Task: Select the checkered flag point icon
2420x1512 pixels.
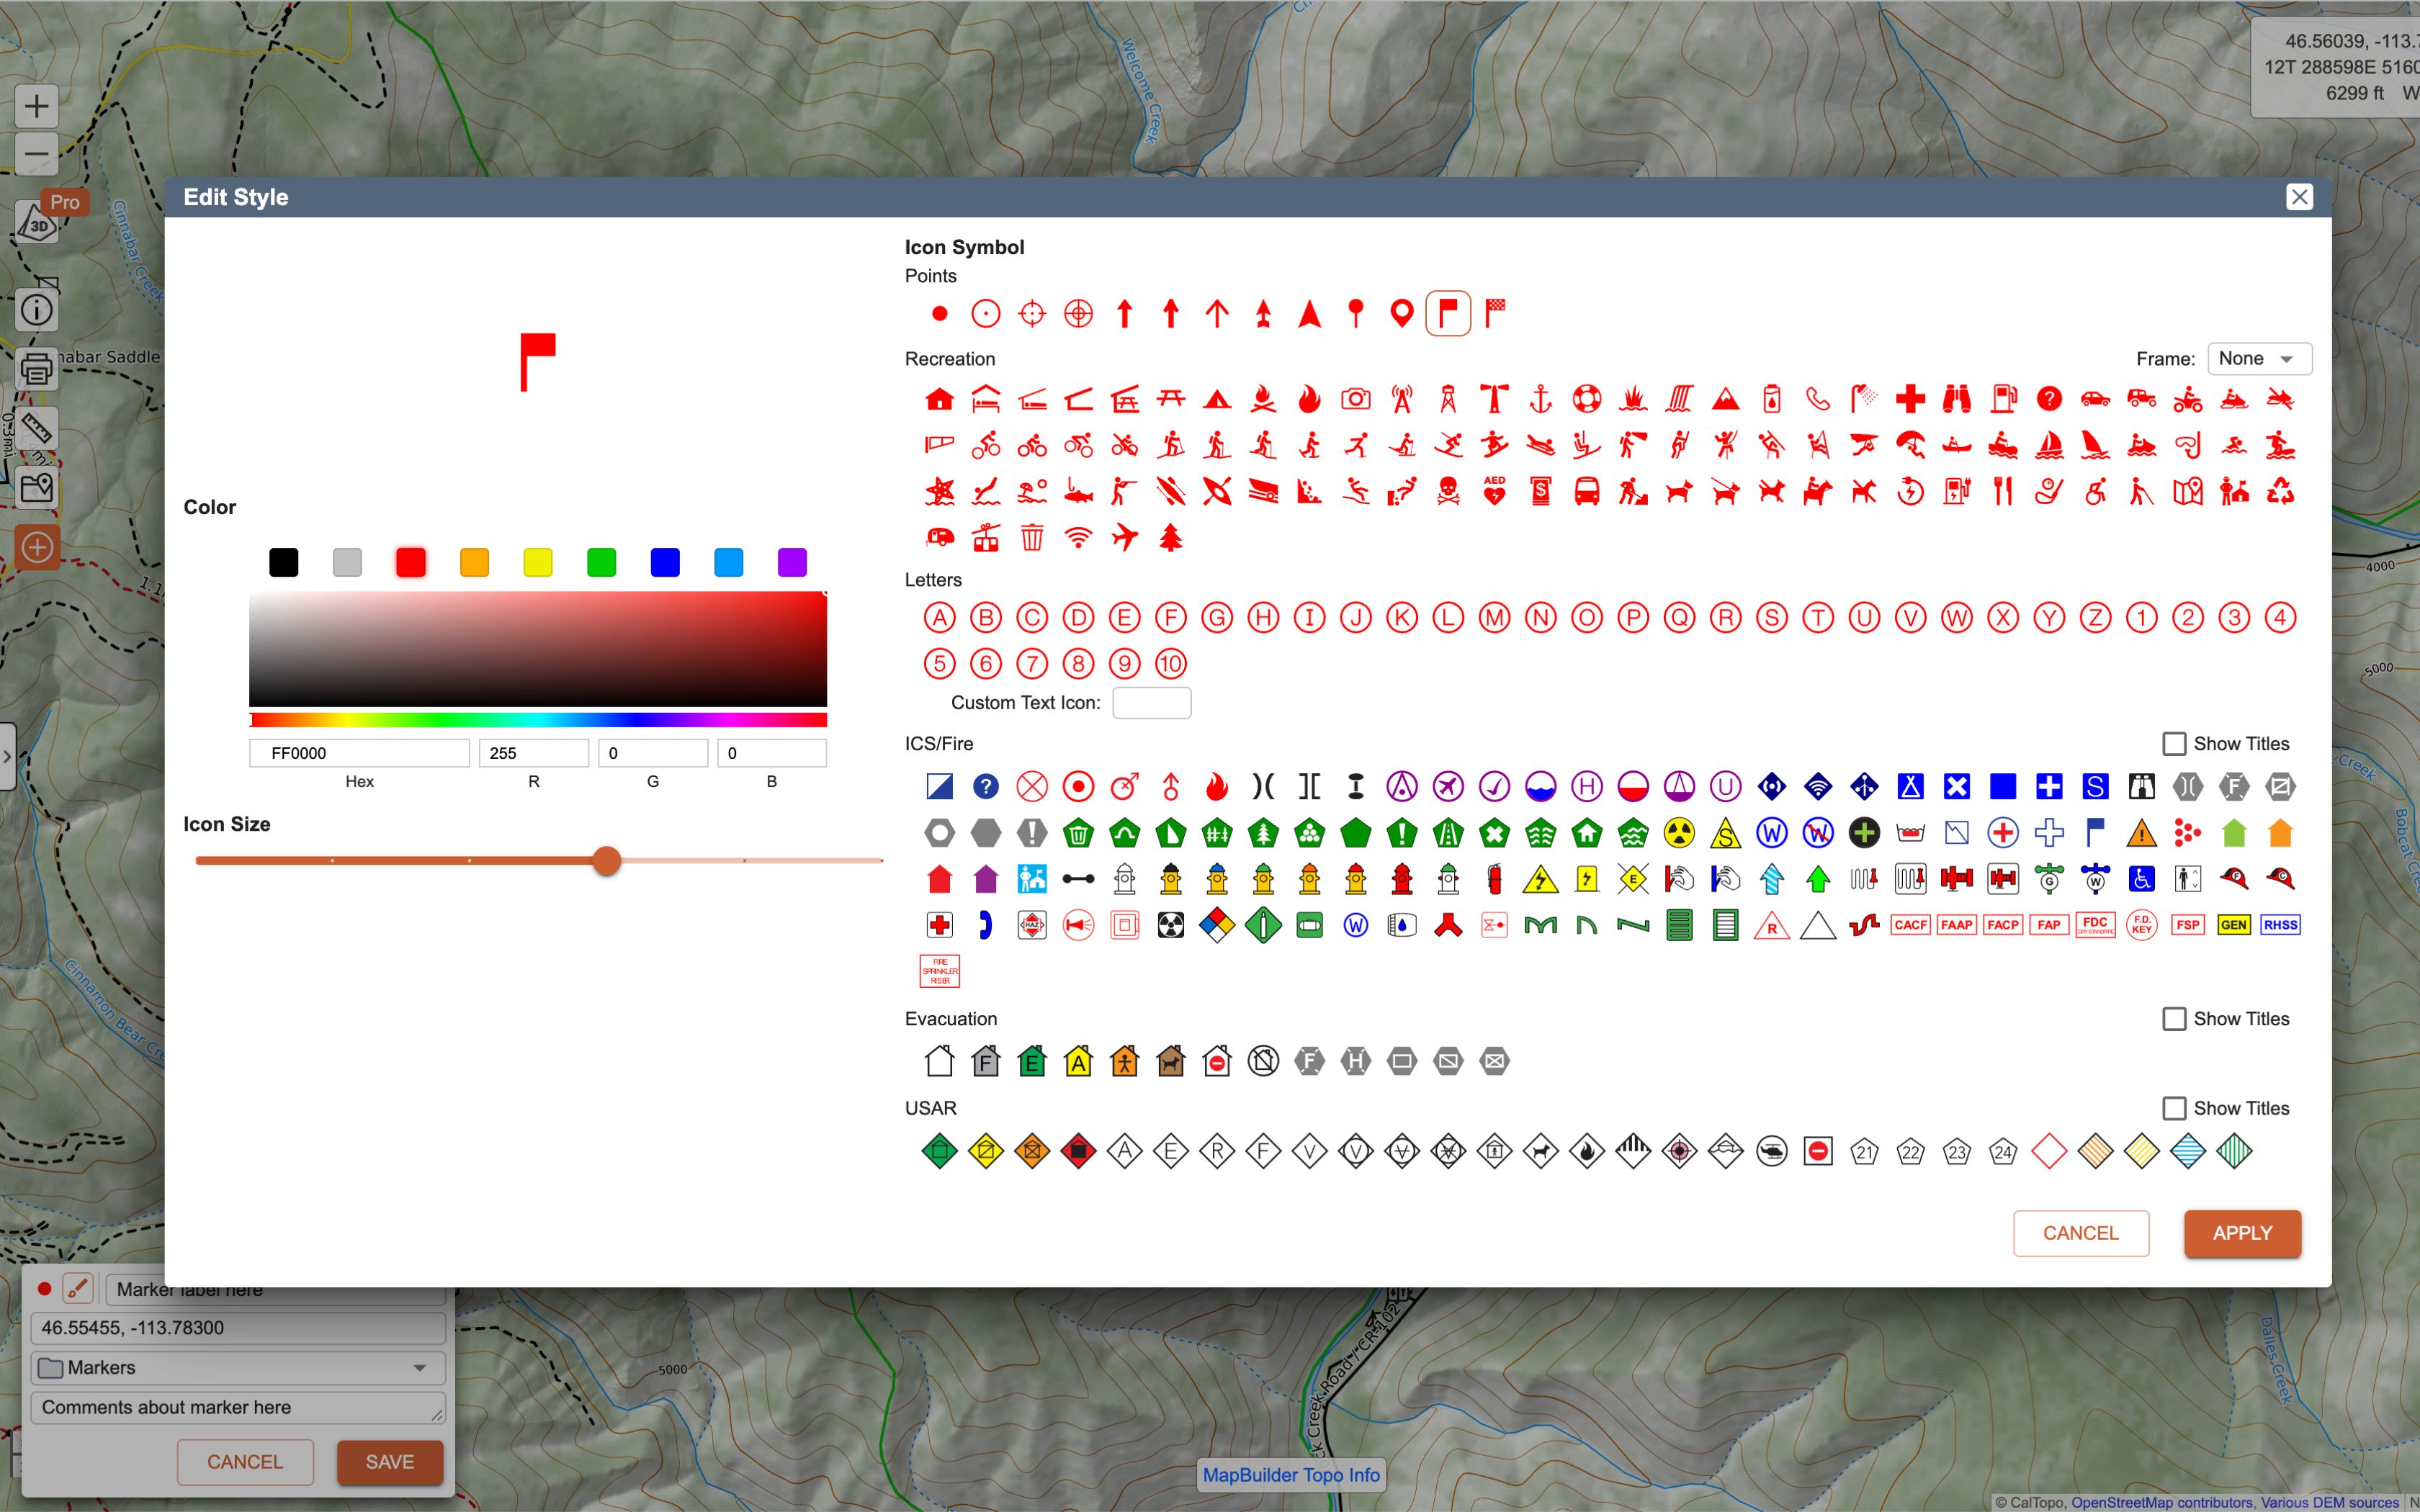Action: [x=1494, y=313]
